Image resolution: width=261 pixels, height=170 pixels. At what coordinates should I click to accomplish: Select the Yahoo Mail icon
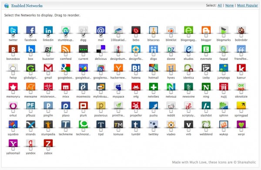(x=13, y=143)
